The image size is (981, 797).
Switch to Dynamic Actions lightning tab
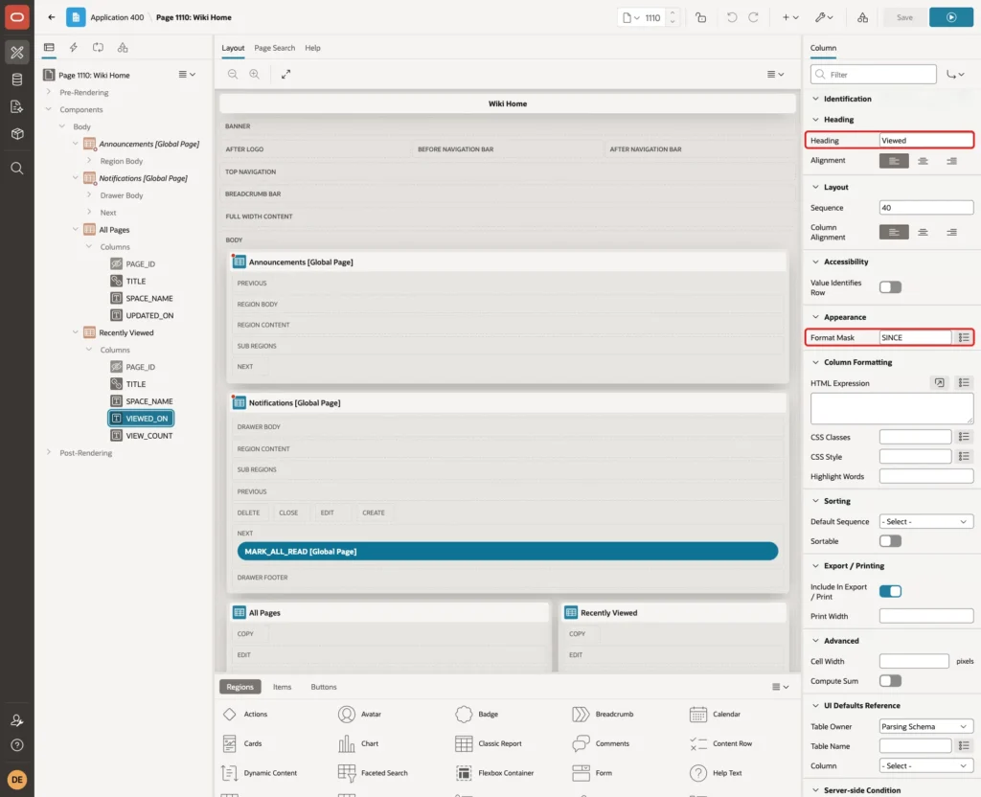73,48
